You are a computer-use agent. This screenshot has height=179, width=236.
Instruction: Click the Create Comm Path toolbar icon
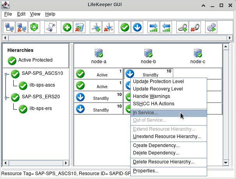point(96,27)
